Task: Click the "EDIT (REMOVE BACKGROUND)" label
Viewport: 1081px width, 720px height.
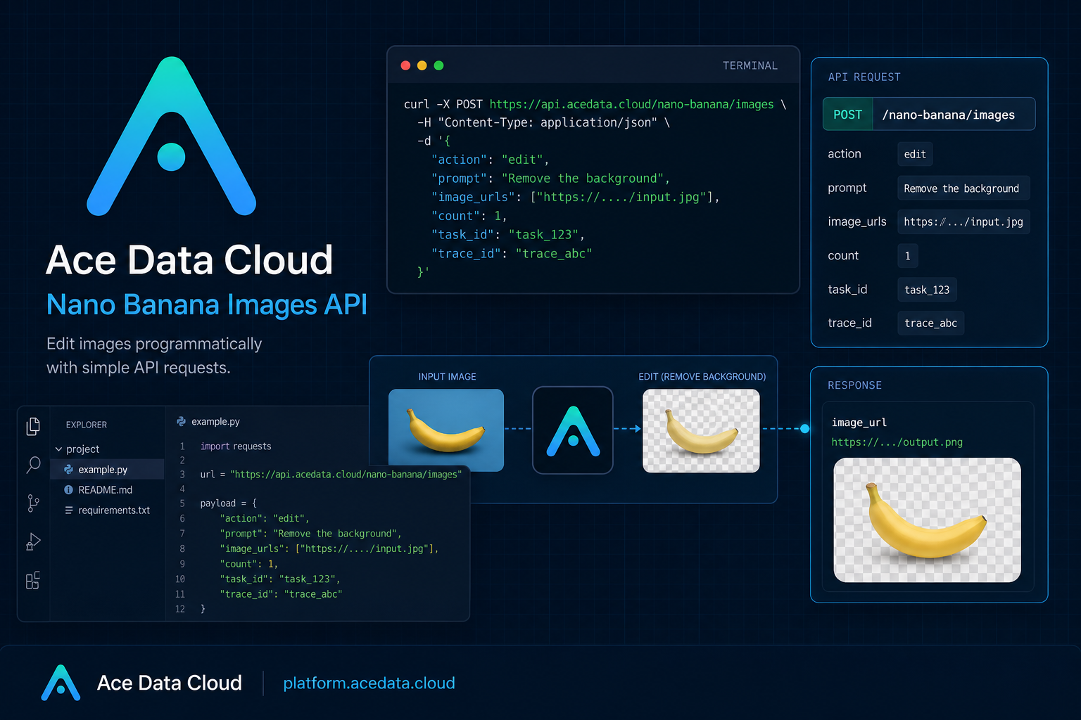Action: [x=702, y=377]
